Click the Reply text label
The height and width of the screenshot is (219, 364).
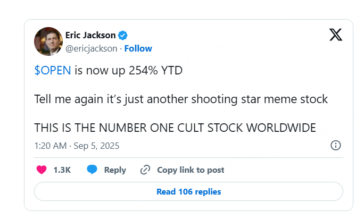[115, 170]
